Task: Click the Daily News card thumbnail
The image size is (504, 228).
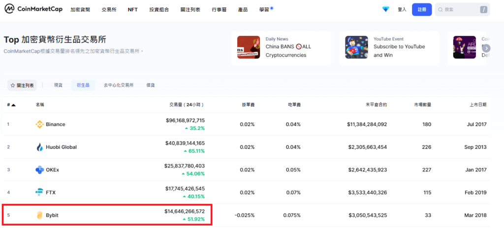Action: (249, 47)
